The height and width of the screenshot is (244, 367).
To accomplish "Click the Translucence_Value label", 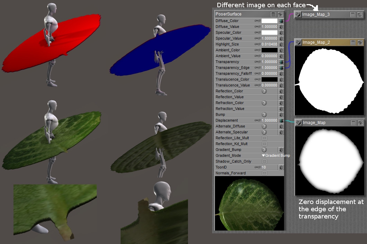I will coord(233,85).
